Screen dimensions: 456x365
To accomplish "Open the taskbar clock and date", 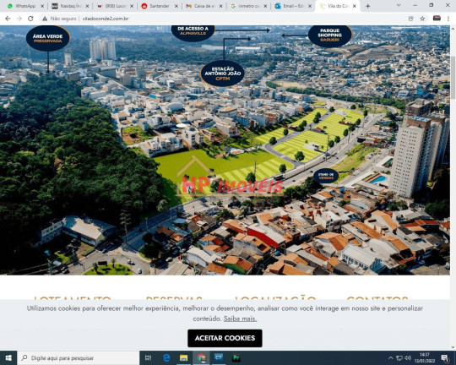I will 425,357.
